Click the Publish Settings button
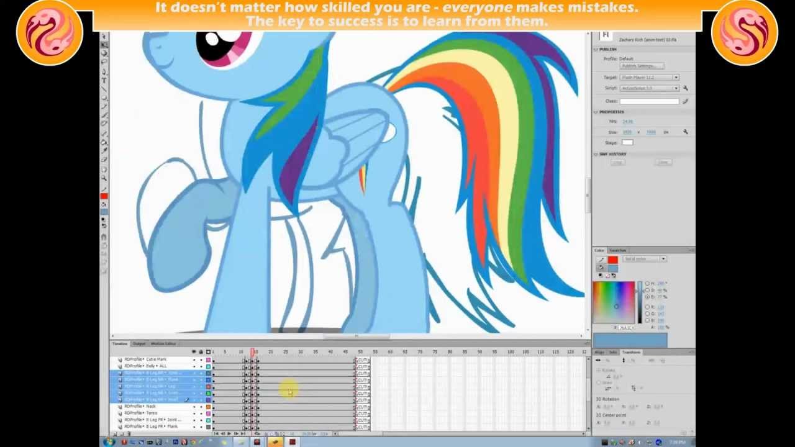795x447 pixels. click(642, 66)
